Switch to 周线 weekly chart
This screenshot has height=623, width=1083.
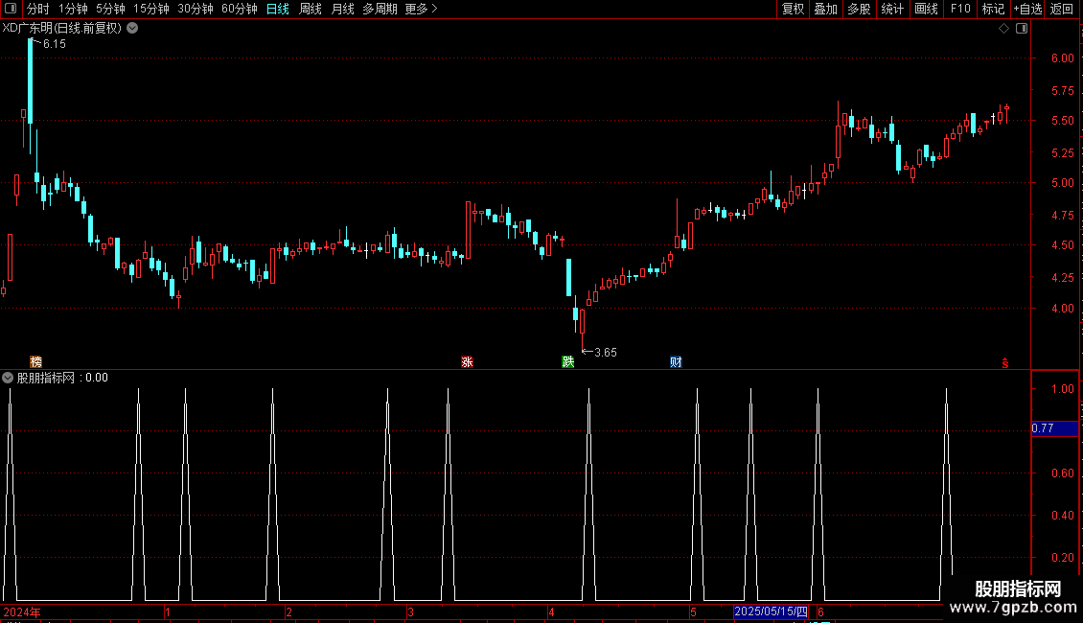pyautogui.click(x=311, y=9)
